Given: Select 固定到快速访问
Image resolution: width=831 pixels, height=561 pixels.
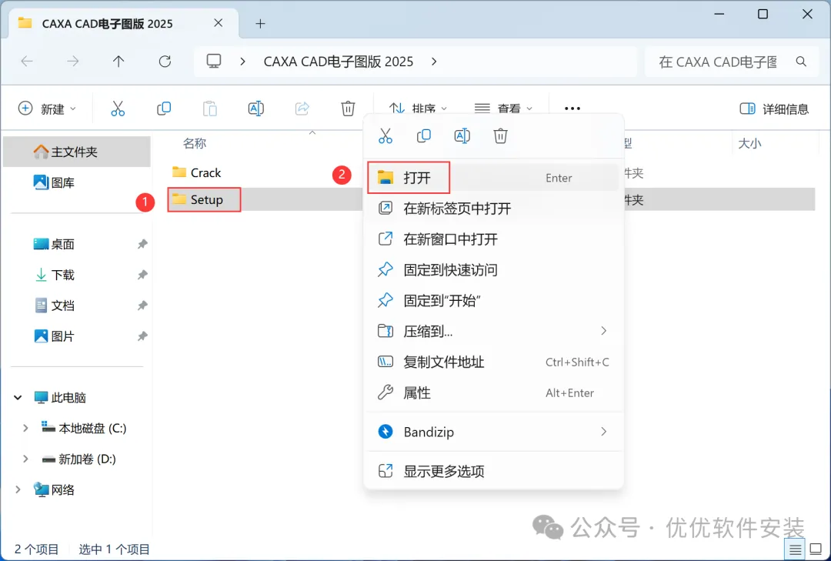Looking at the screenshot, I should 493,270.
